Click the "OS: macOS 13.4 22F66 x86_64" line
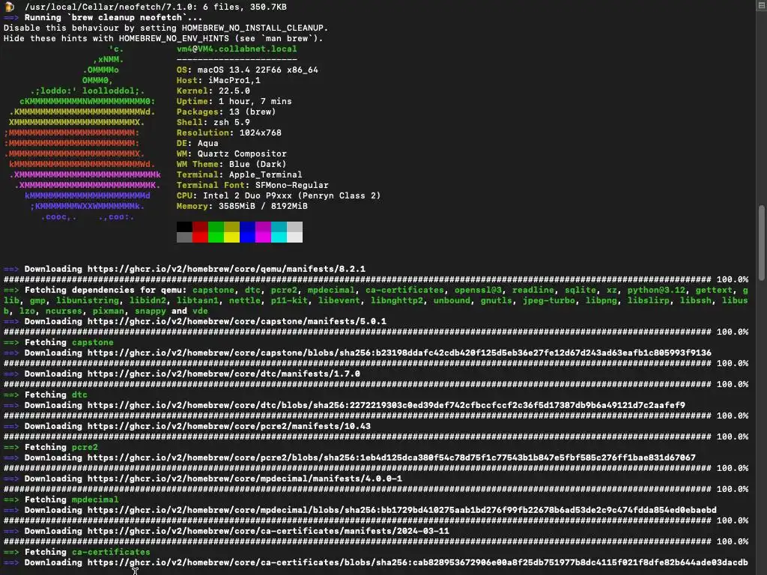Image resolution: width=767 pixels, height=575 pixels. click(247, 70)
